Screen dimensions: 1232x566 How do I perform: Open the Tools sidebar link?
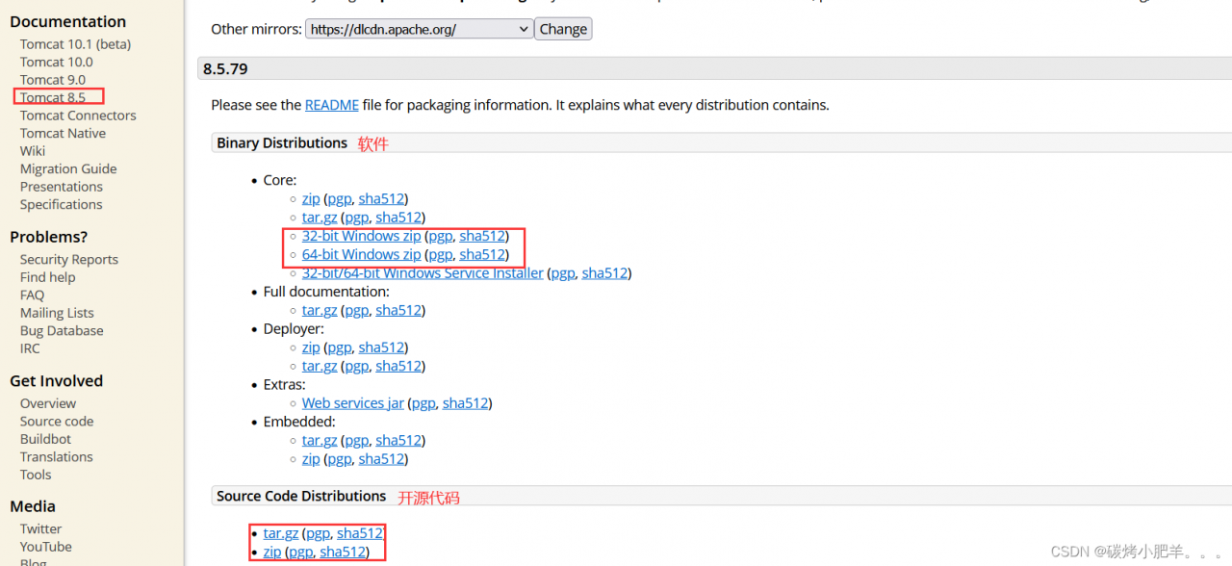point(36,475)
